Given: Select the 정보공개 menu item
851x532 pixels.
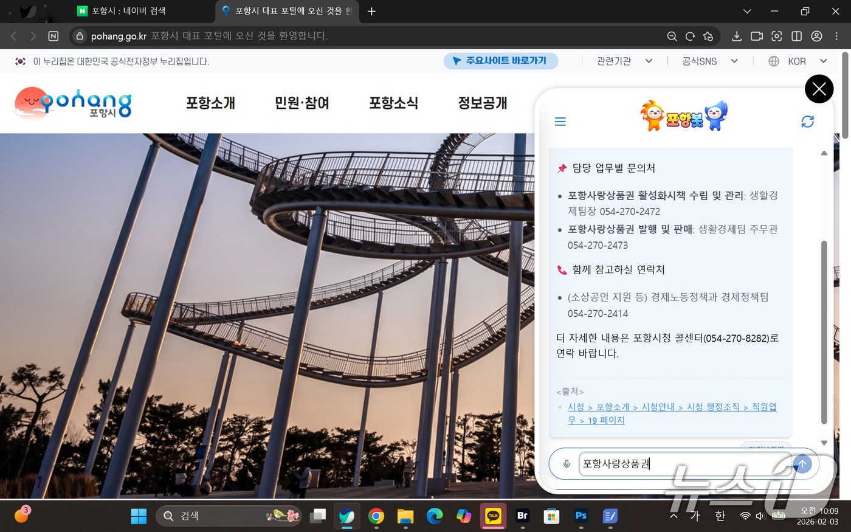Looking at the screenshot, I should [x=482, y=103].
